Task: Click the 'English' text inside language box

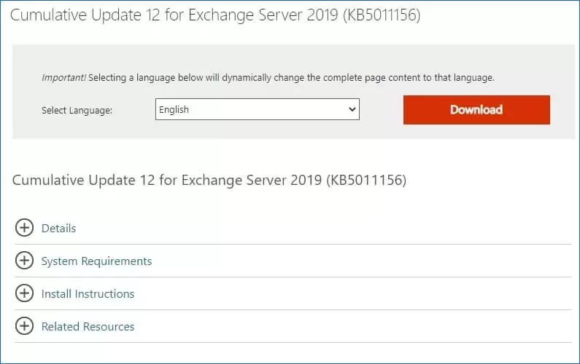Action: coord(174,109)
